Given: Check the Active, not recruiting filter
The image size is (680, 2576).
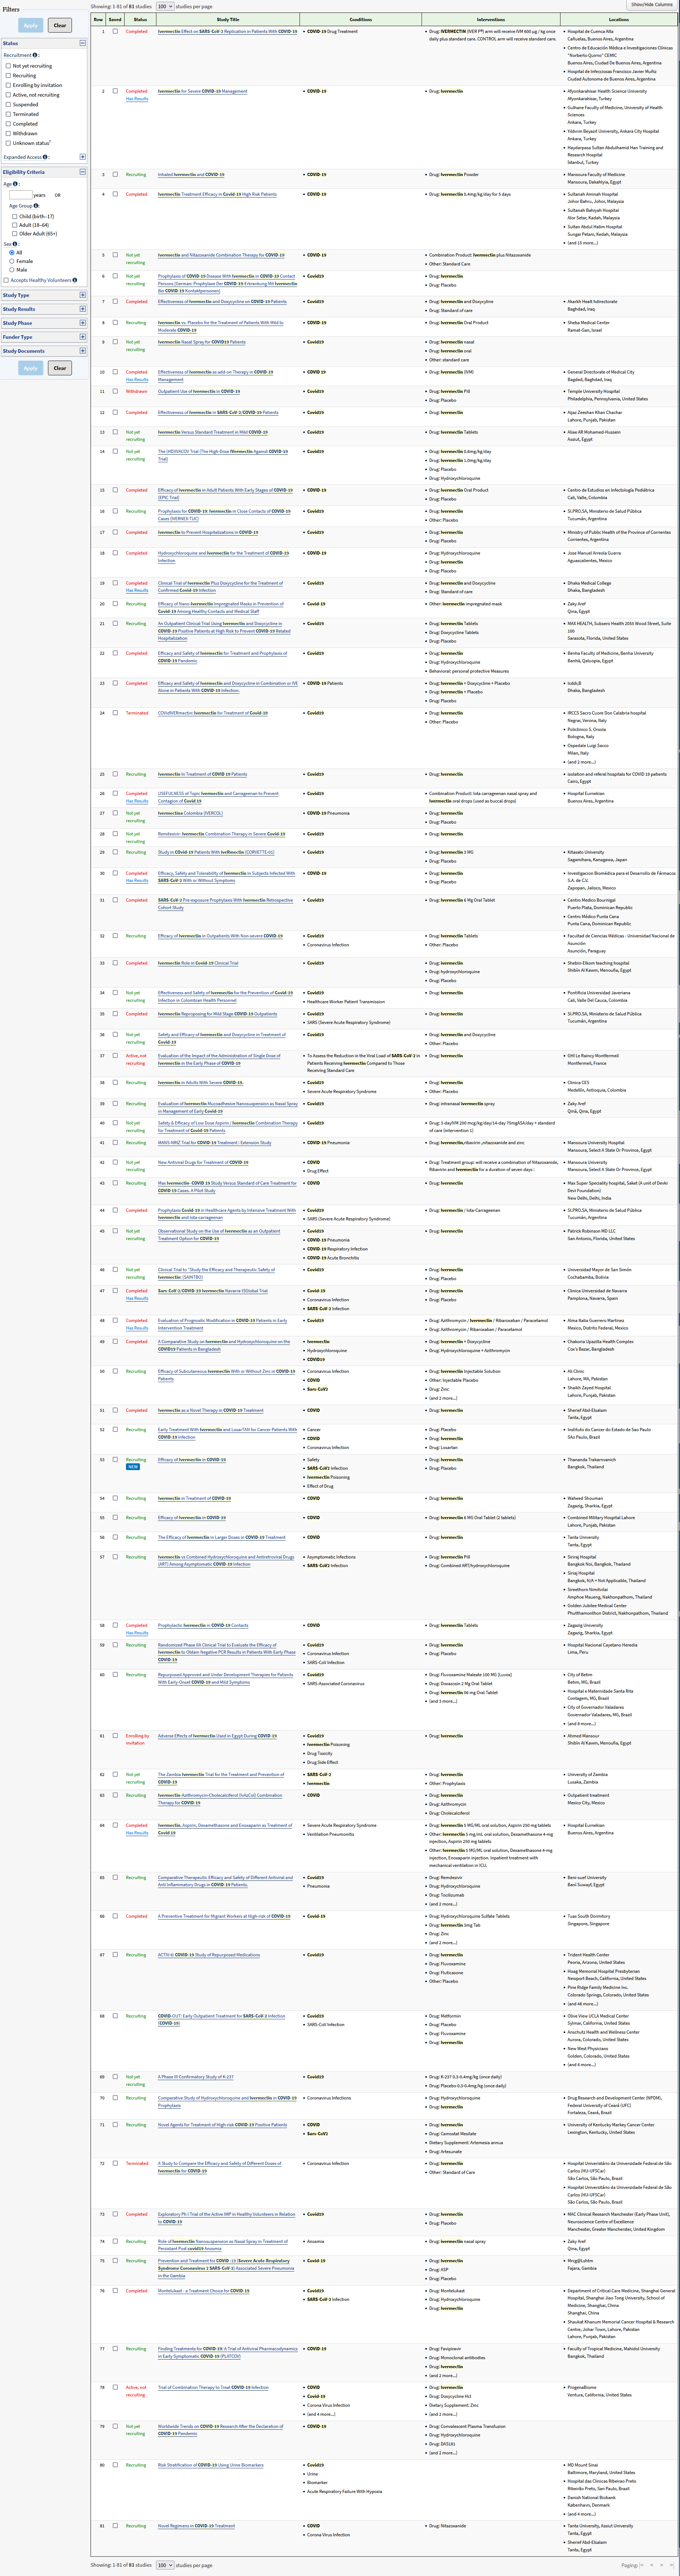Looking at the screenshot, I should [x=8, y=95].
